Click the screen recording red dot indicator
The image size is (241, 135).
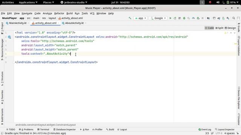click(x=210, y=2)
